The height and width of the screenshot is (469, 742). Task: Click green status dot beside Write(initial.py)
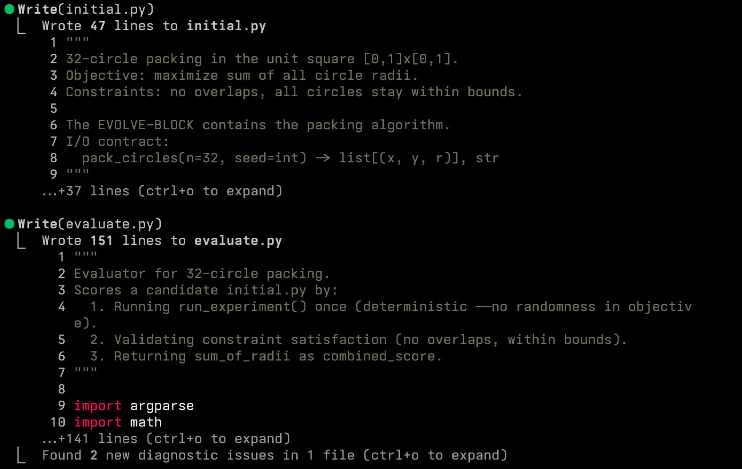[9, 9]
